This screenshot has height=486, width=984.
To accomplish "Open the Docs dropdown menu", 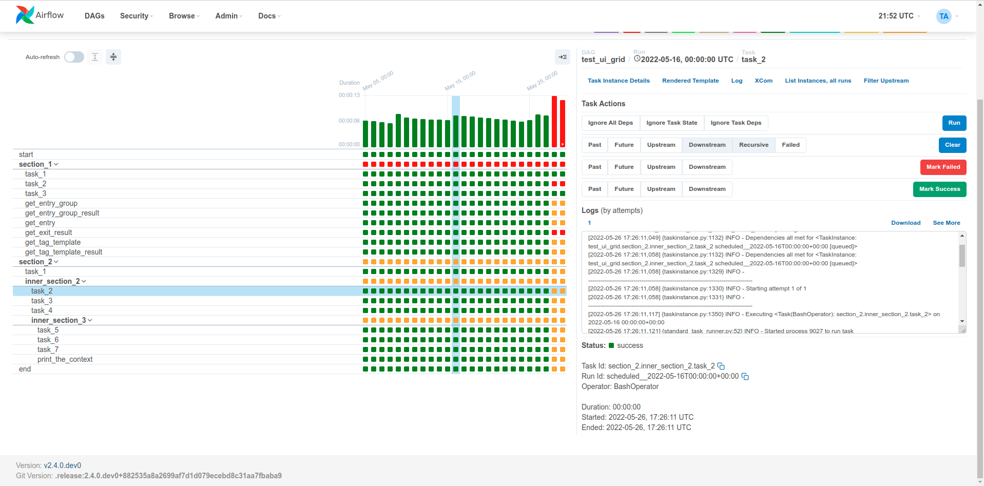I will [x=269, y=16].
